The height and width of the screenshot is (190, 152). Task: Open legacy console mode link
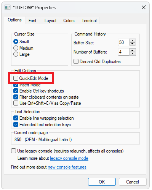[69, 158]
